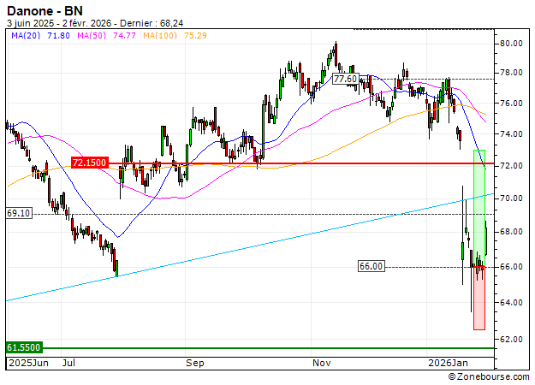Click the 69.10 price level tag

(18, 213)
